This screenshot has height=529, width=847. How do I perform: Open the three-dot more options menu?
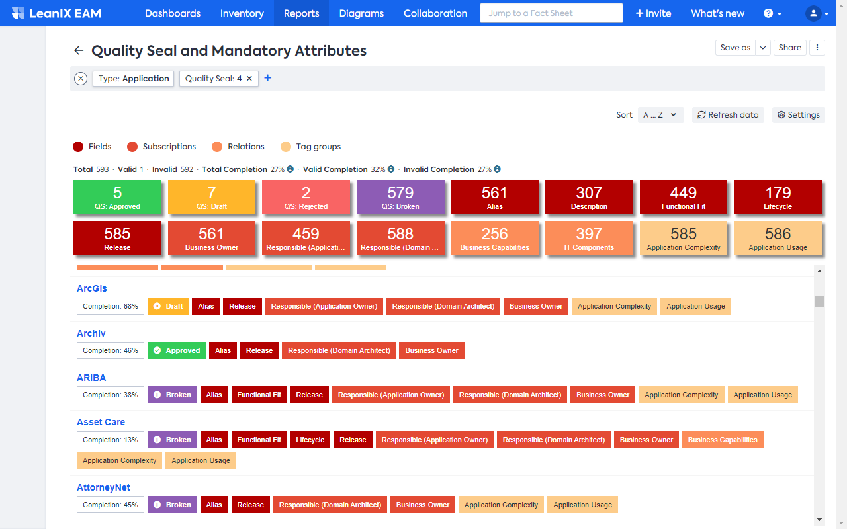[817, 48]
